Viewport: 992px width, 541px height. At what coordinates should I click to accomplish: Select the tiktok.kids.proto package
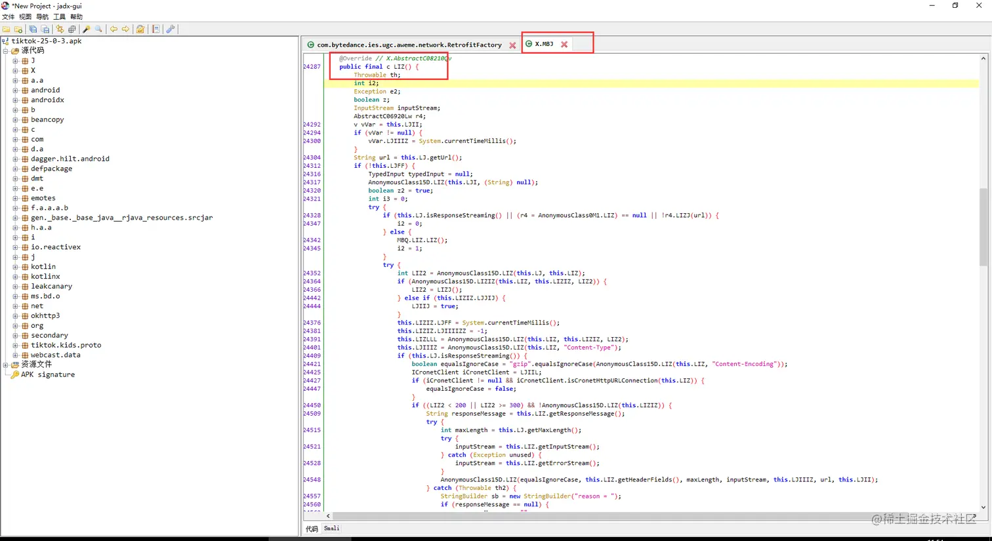tap(66, 345)
